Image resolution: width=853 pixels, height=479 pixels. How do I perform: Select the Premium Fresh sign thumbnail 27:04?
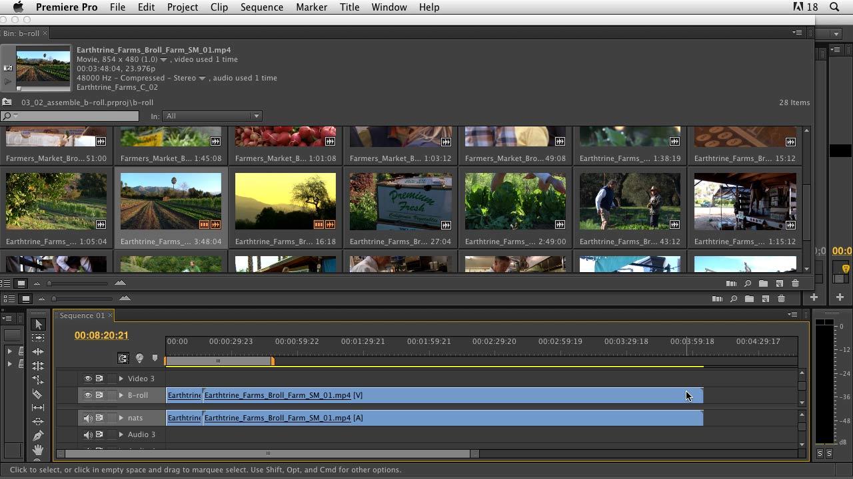tap(401, 202)
